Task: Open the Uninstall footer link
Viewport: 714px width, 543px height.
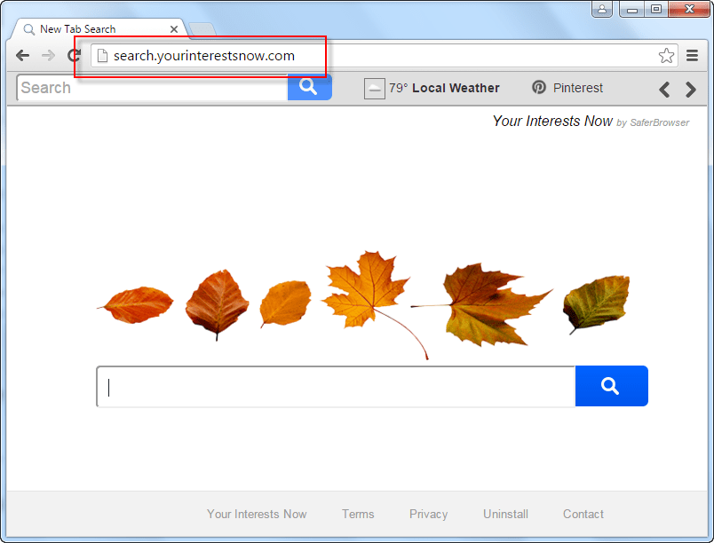Action: point(505,514)
